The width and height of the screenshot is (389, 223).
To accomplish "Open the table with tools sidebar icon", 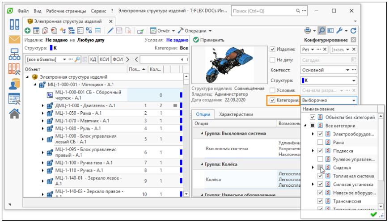I will tap(14, 99).
